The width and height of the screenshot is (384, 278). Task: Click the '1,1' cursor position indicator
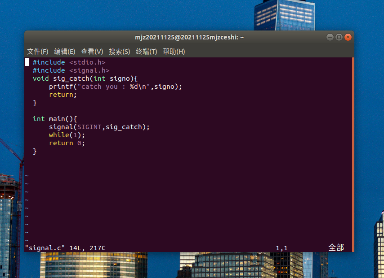click(x=281, y=248)
